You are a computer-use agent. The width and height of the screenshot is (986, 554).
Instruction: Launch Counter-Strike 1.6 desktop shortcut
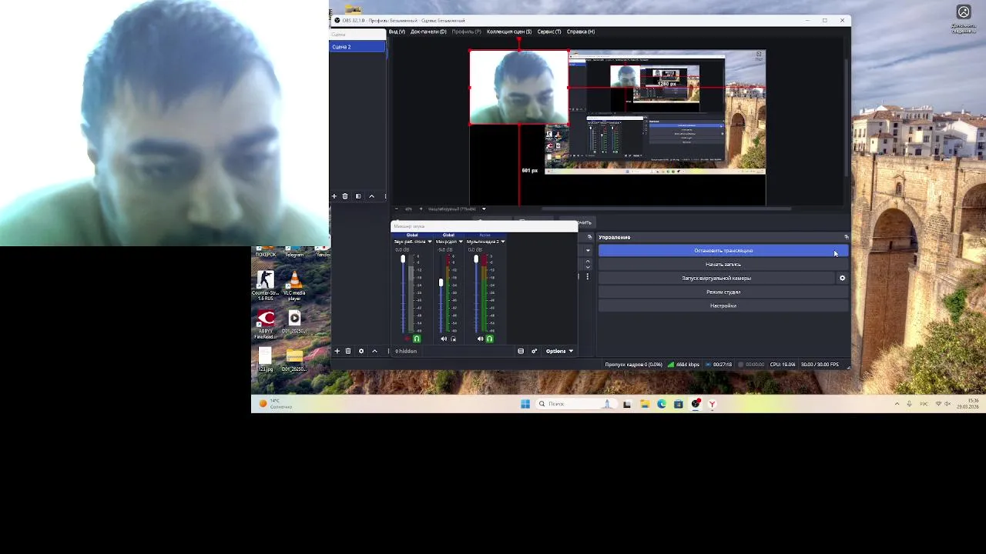[x=265, y=285]
